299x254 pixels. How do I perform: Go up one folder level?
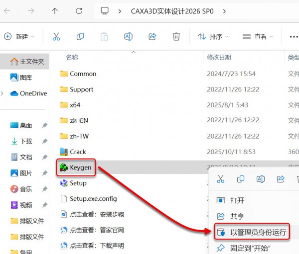click(55, 11)
